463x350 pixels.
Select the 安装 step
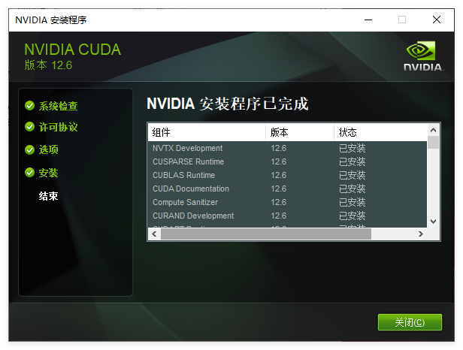tap(48, 173)
